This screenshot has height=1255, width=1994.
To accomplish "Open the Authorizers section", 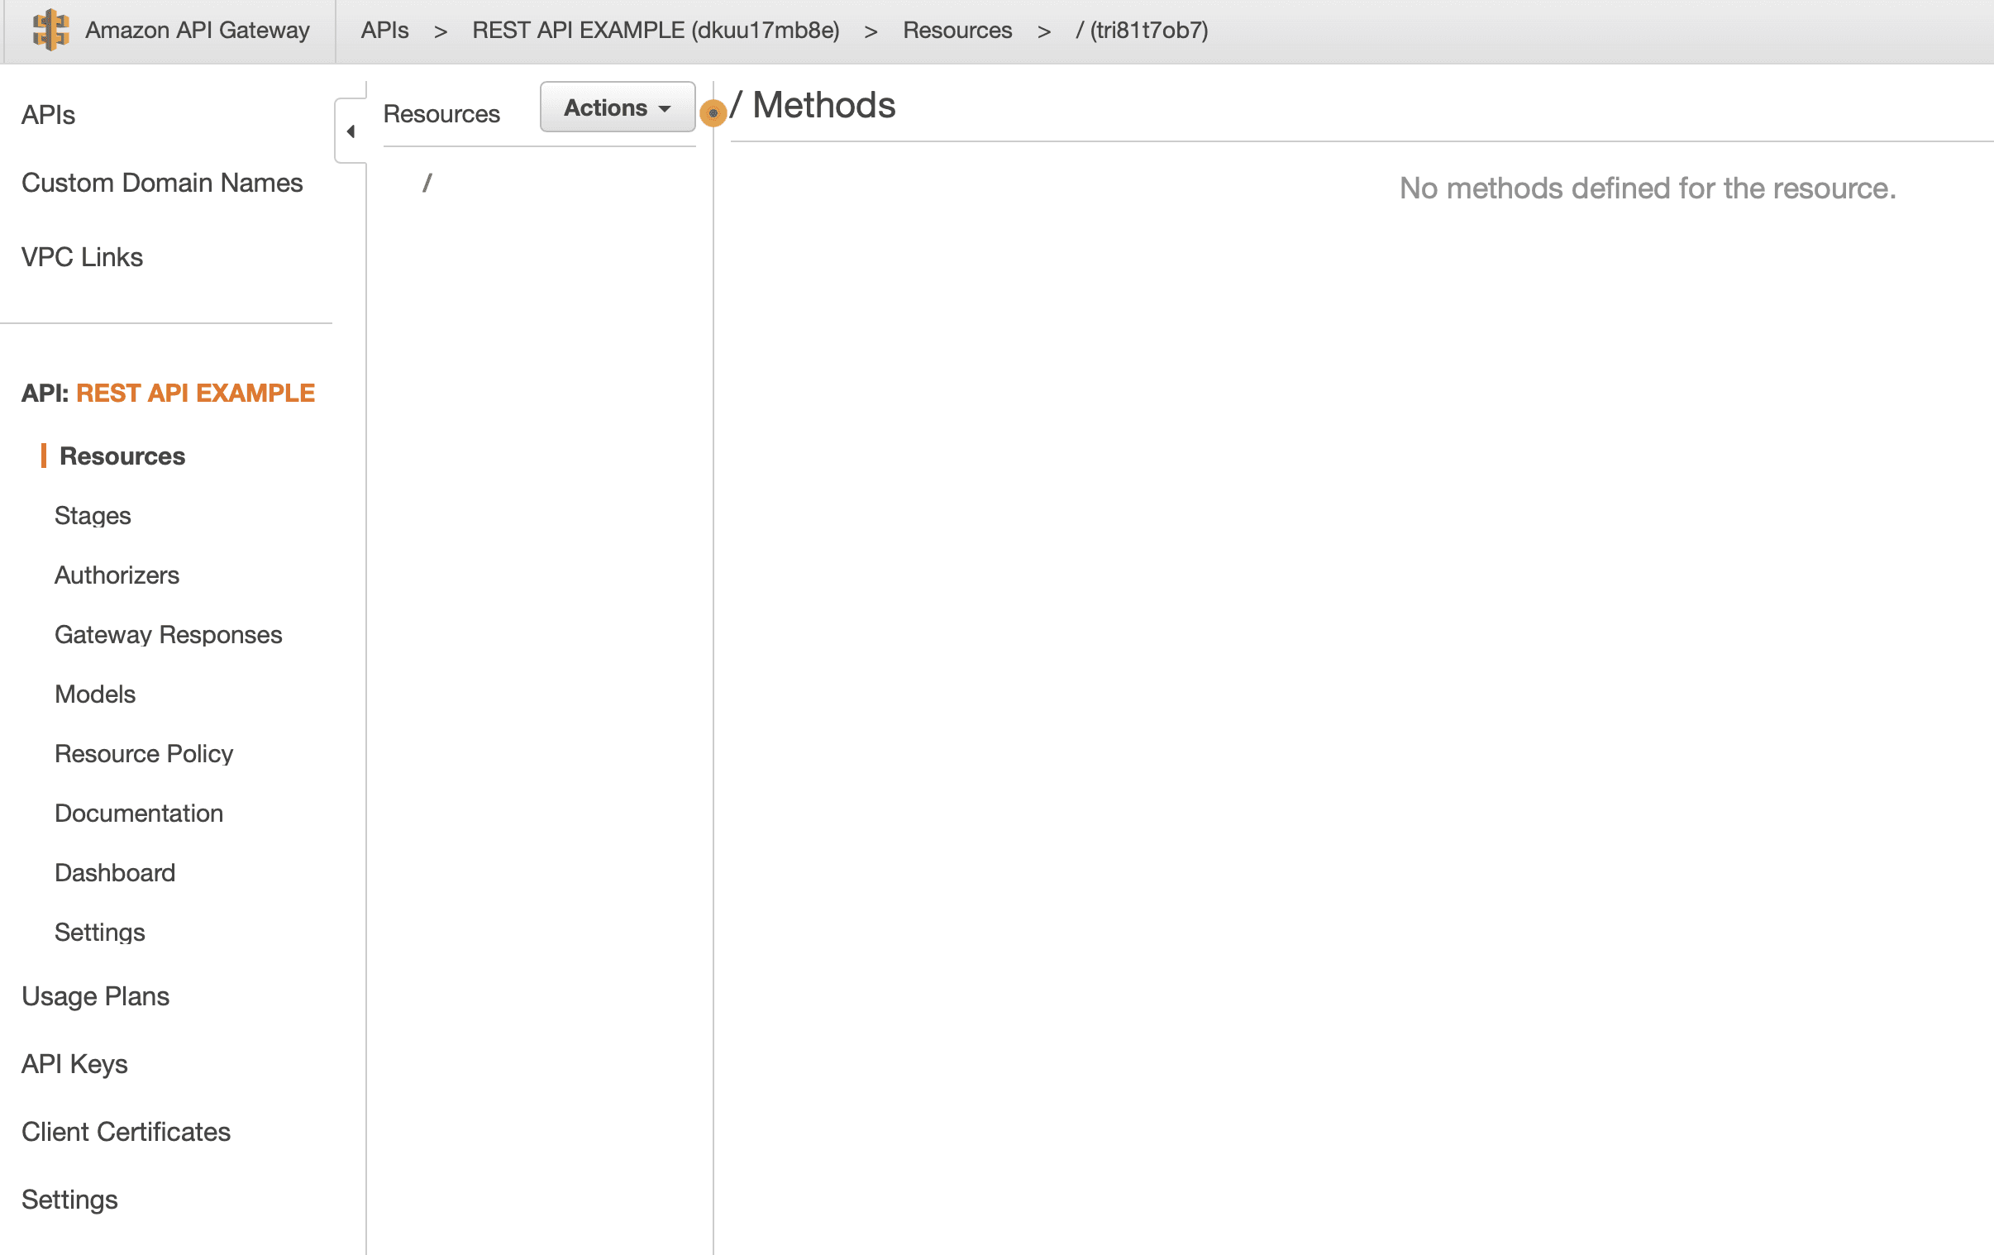I will coord(117,575).
